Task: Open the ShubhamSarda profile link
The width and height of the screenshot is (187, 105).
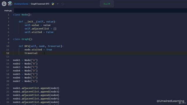Action: tap(21, 4)
